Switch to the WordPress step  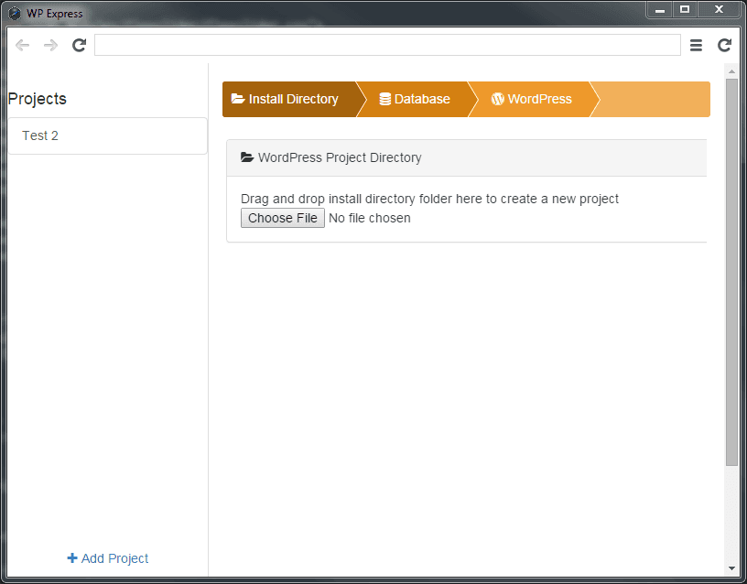pos(532,99)
